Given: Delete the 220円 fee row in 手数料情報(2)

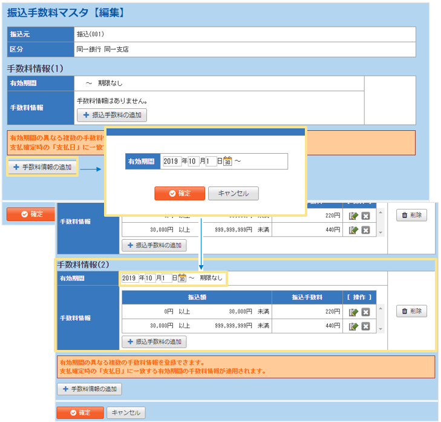Looking at the screenshot, I should pos(365,312).
